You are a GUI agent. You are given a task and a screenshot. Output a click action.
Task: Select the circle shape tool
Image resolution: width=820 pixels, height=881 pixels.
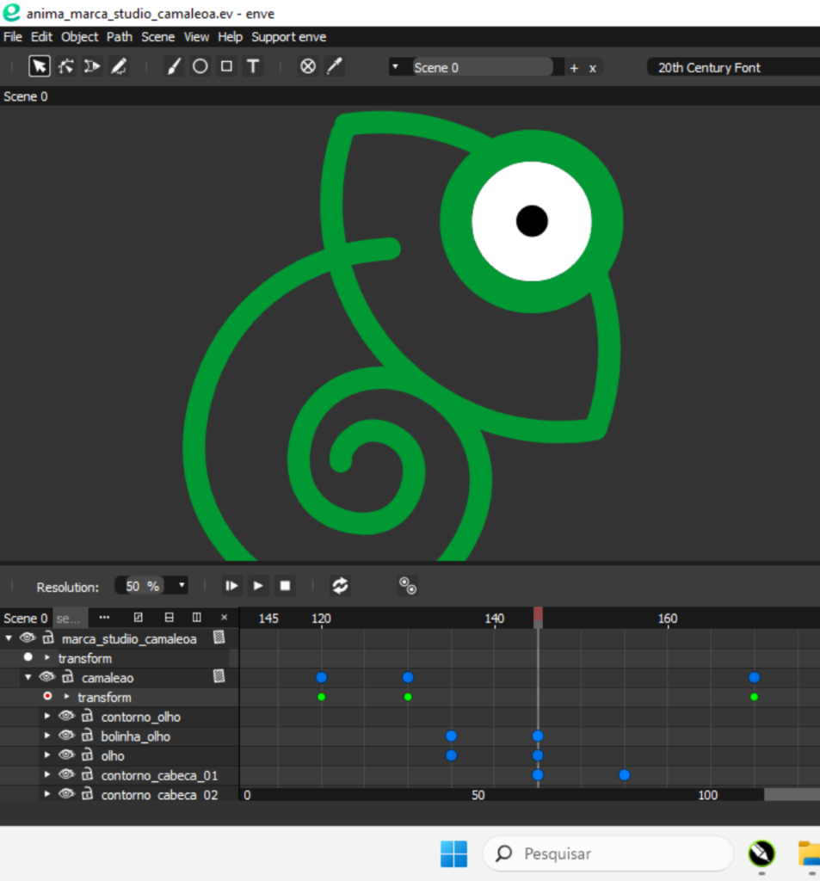tap(200, 66)
